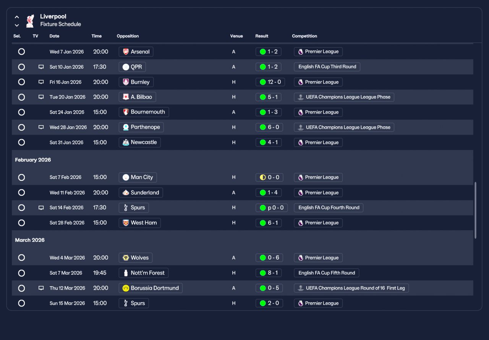Open the West Ham opposition button

(x=139, y=223)
